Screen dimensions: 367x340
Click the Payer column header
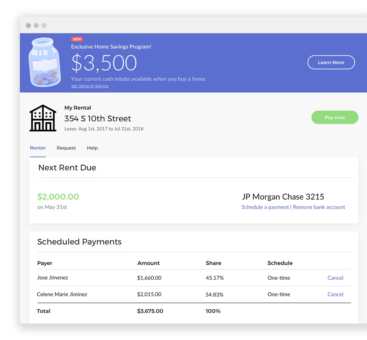pos(45,263)
